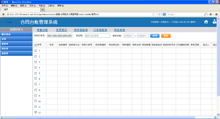This screenshot has height=119, width=220.
Task: Click the 年份 column header
Action: tap(52, 45)
